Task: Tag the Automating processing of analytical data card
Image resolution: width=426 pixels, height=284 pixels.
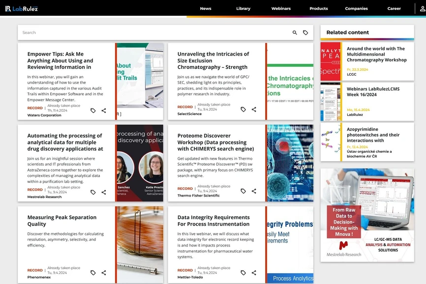Action: tap(93, 192)
